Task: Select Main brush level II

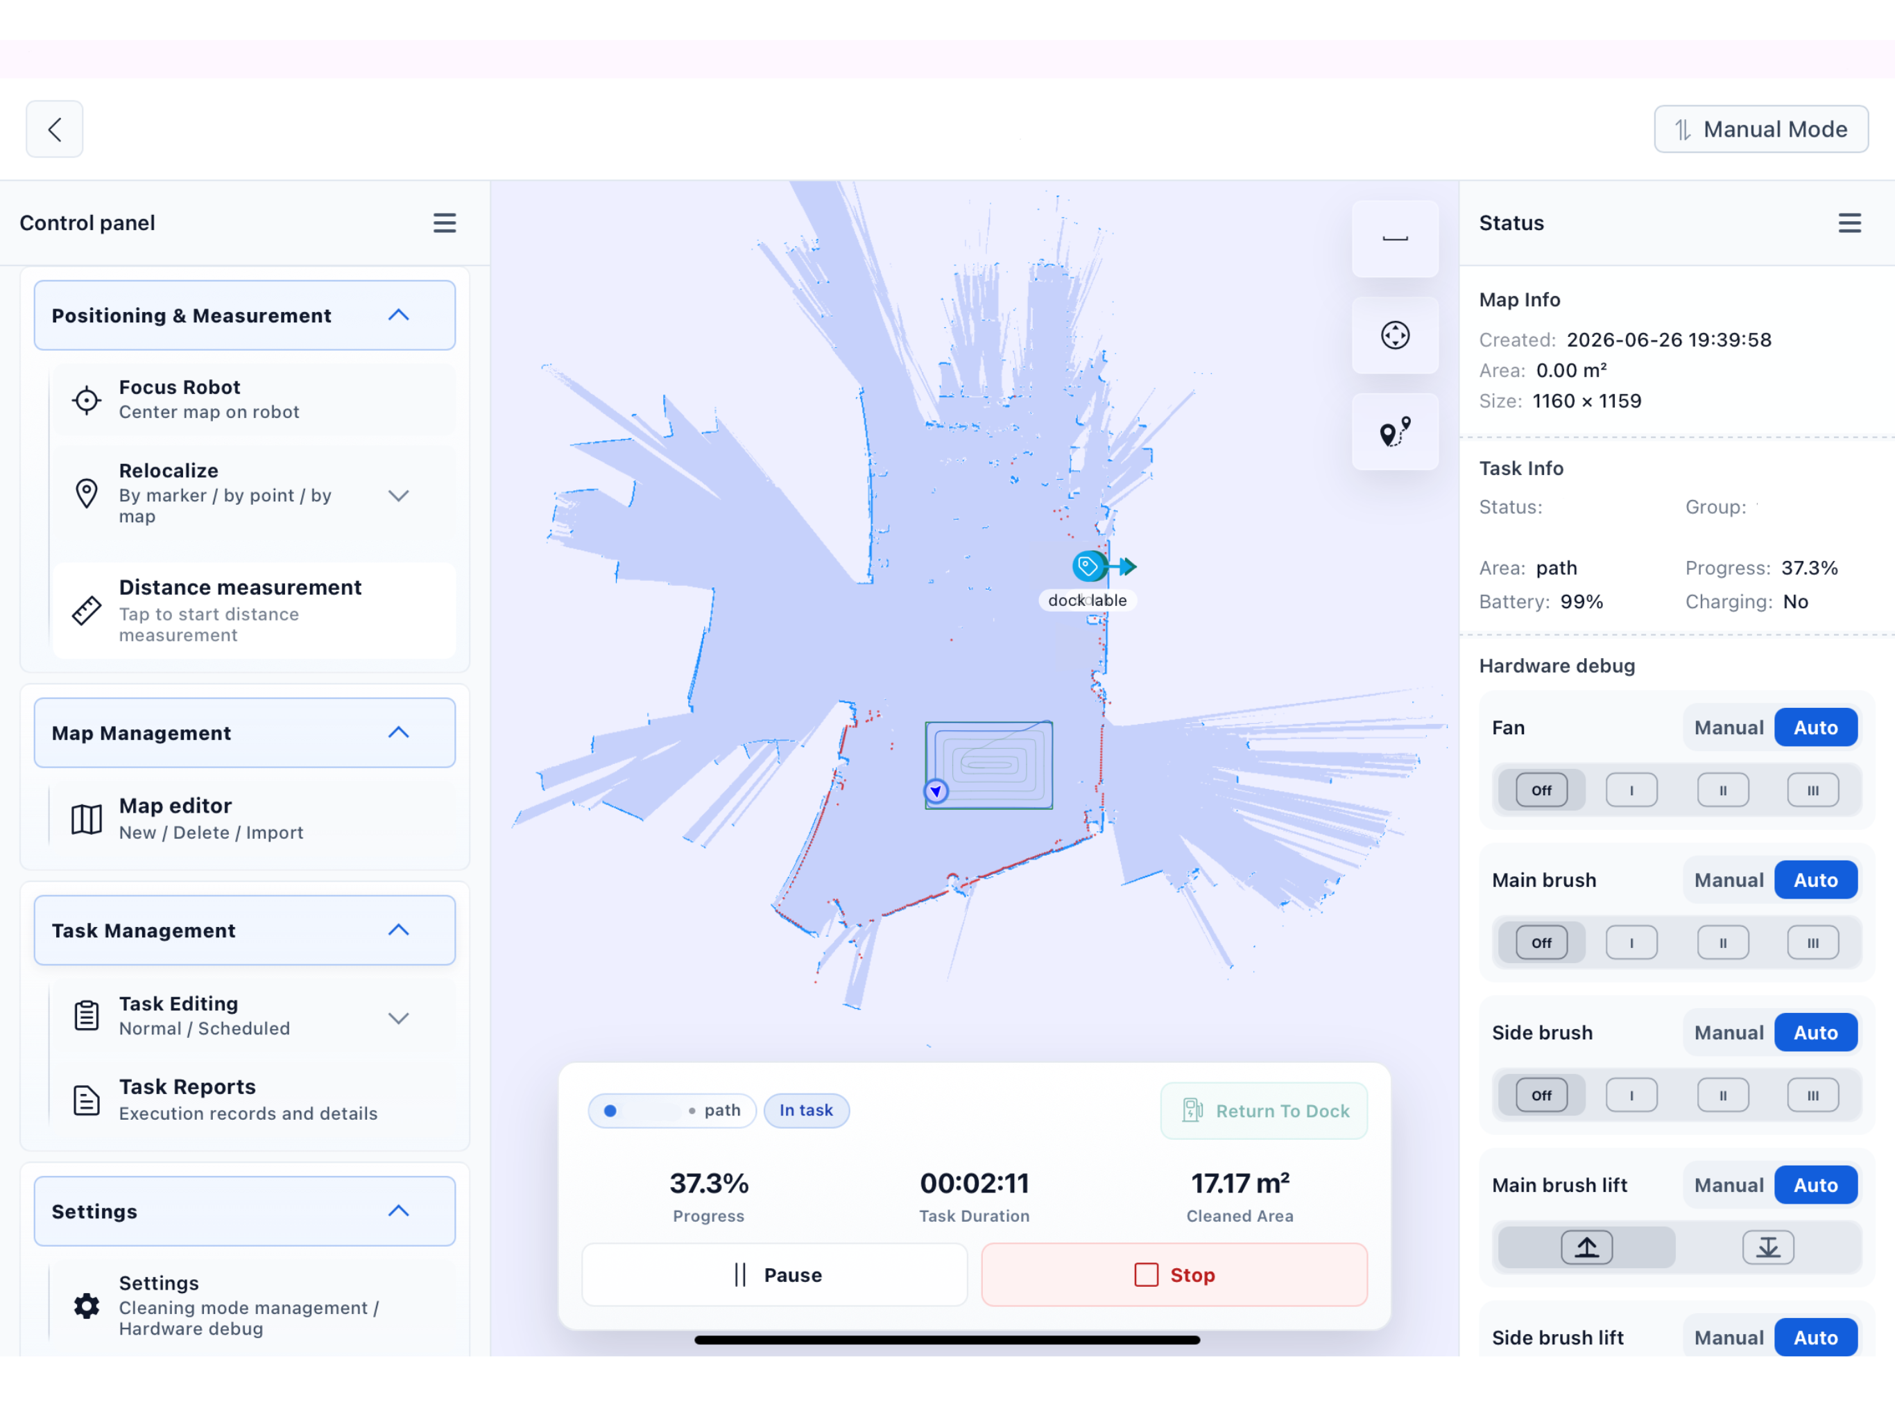Action: point(1723,943)
